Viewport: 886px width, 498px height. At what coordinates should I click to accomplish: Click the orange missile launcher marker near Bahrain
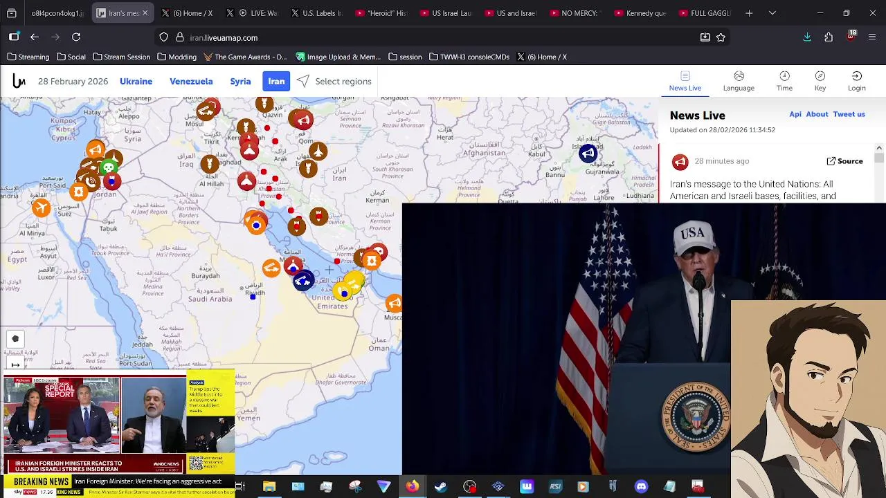click(271, 268)
